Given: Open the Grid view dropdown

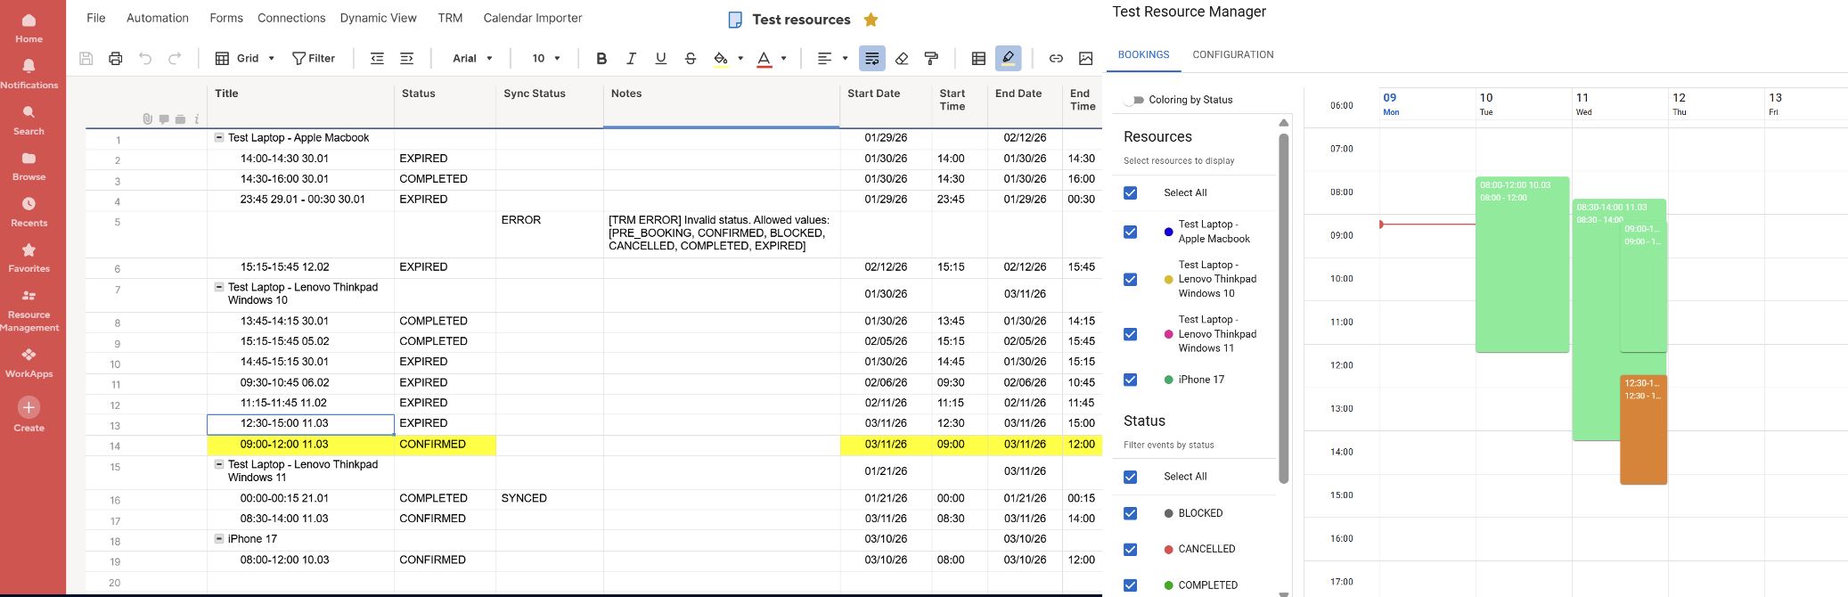Looking at the screenshot, I should (245, 59).
